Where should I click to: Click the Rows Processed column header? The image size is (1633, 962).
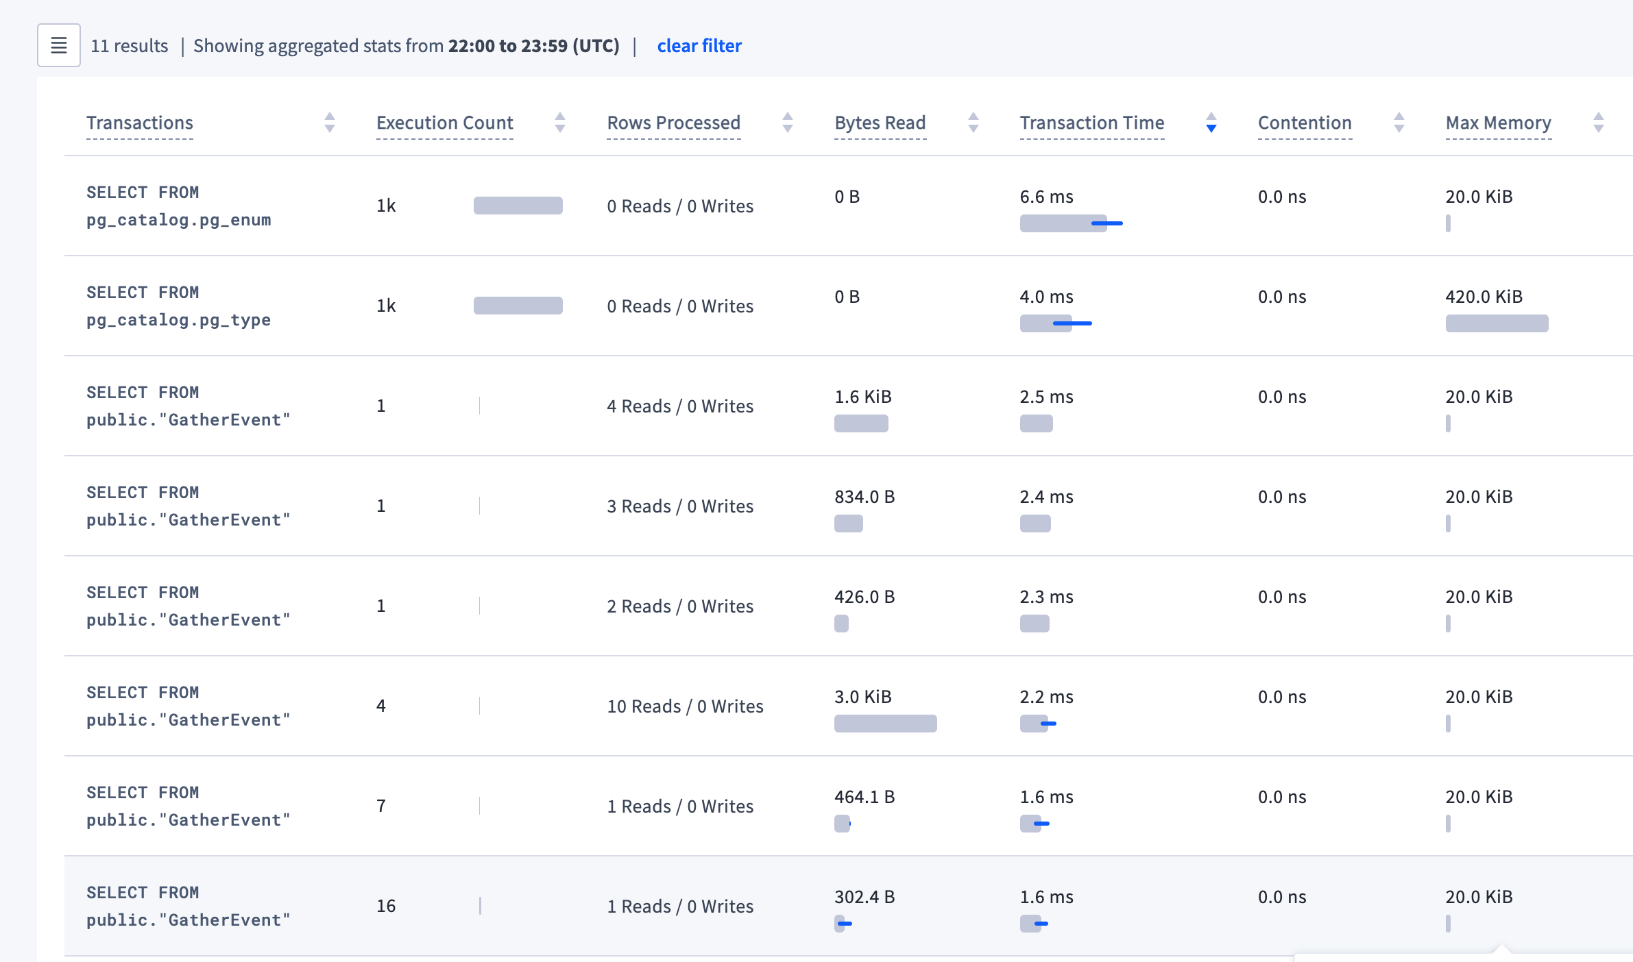coord(673,123)
